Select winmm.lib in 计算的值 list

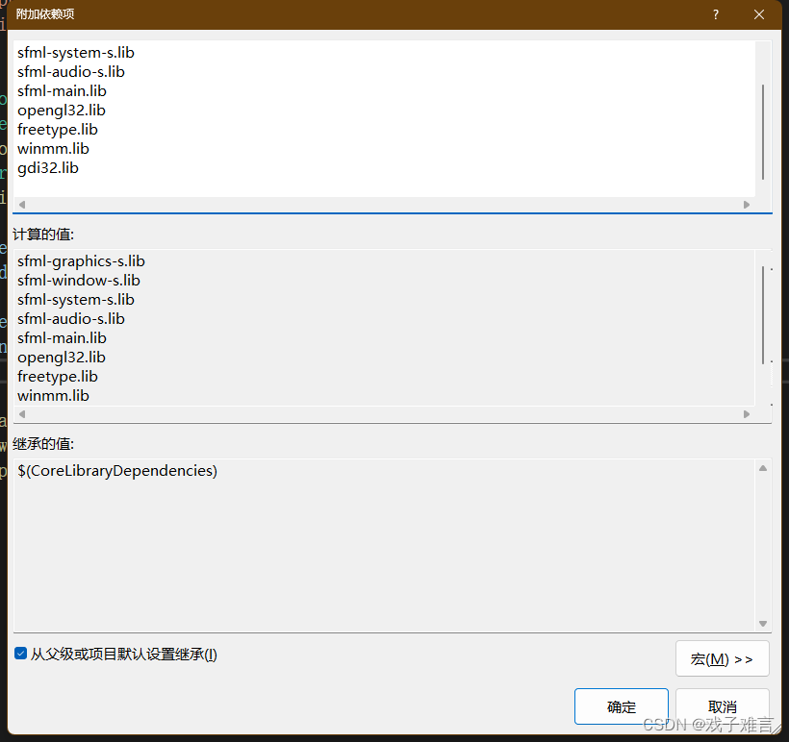tap(53, 396)
